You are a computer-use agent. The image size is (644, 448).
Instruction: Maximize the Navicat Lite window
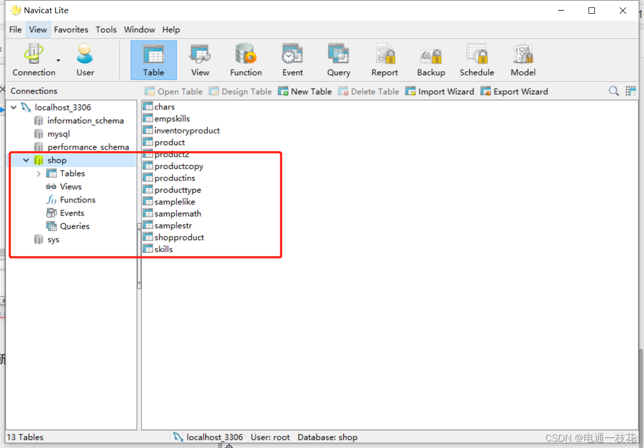click(592, 11)
